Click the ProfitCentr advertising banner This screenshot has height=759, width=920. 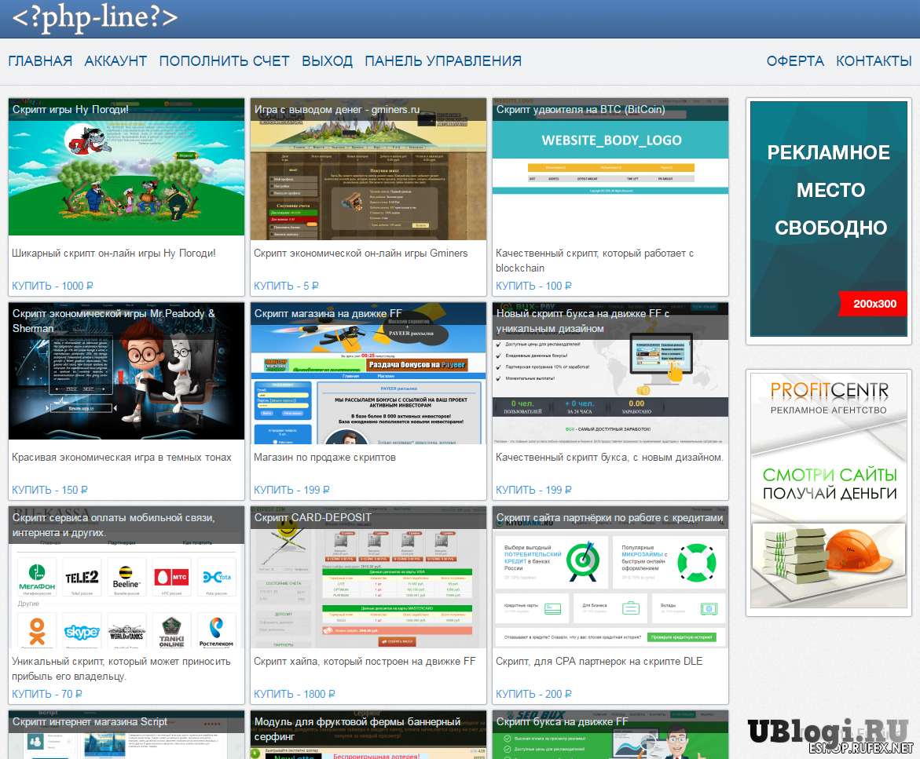pyautogui.click(x=829, y=492)
